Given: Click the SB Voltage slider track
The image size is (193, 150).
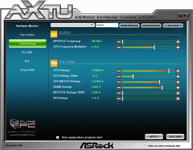Looking at the screenshot, I should 148,99.
